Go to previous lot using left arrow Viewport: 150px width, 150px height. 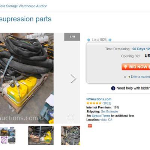88,40
